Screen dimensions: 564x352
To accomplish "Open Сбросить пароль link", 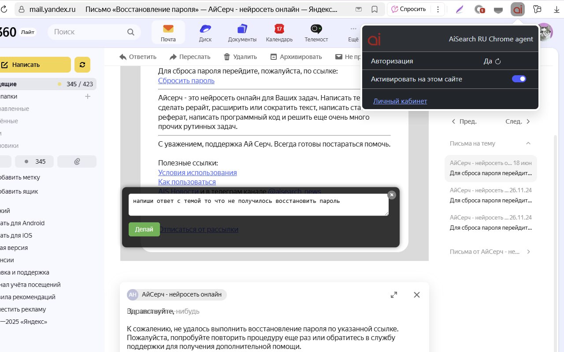I will 186,81.
